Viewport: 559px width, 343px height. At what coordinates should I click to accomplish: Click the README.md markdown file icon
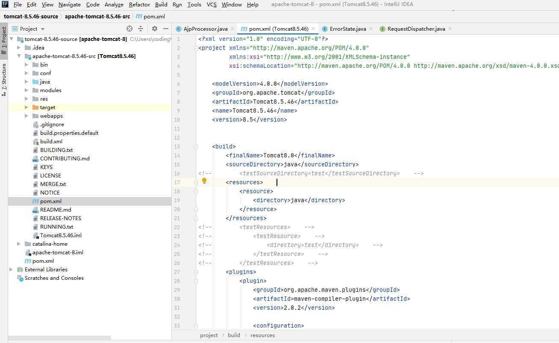click(35, 209)
